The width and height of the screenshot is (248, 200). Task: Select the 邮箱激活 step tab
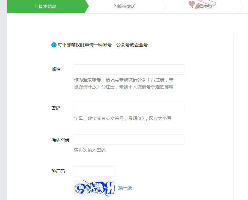[x=124, y=6]
